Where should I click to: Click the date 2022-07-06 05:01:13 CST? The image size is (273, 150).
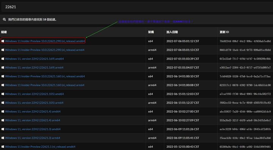click(x=183, y=50)
